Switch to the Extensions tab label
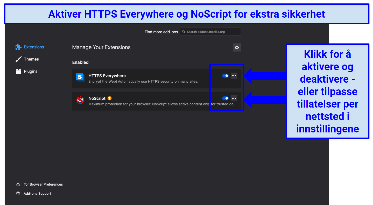373x205 pixels. coord(34,47)
